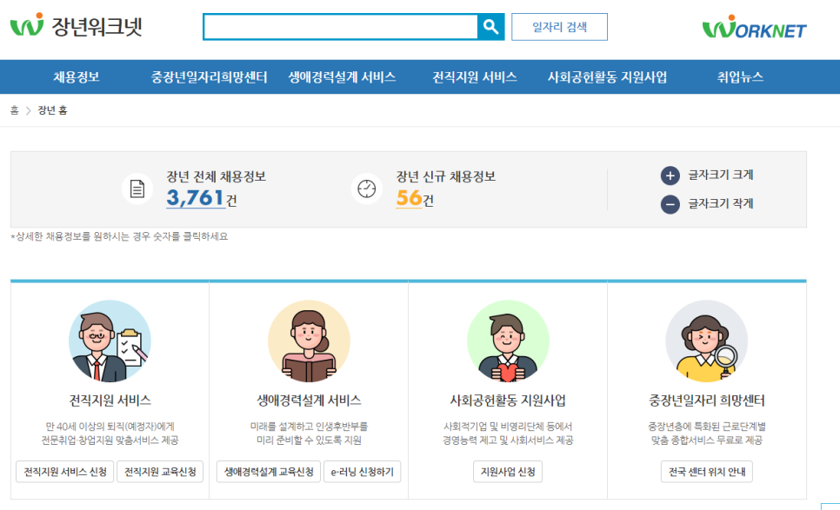Click the 생애경력설계 서비스 reading woman illustration
The width and height of the screenshot is (840, 510).
click(x=309, y=341)
